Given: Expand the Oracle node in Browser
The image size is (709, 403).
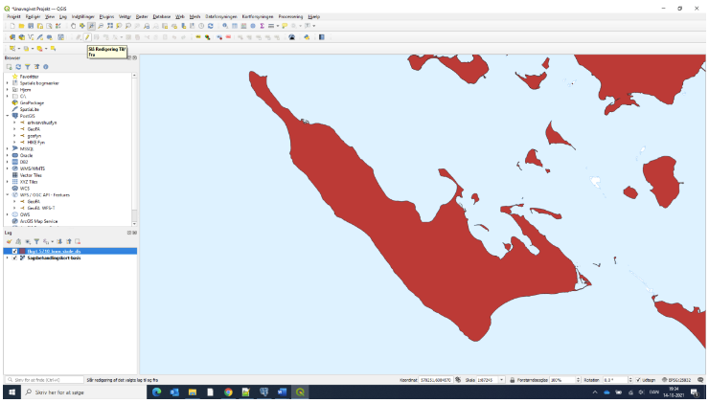Looking at the screenshot, I should tap(8, 155).
